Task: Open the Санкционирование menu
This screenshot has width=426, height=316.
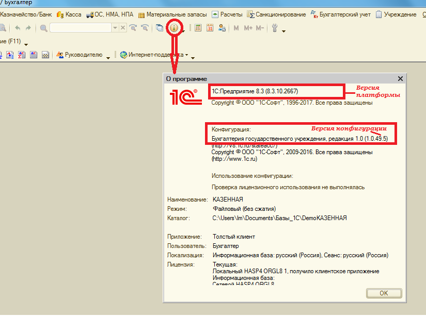Action: pyautogui.click(x=276, y=14)
